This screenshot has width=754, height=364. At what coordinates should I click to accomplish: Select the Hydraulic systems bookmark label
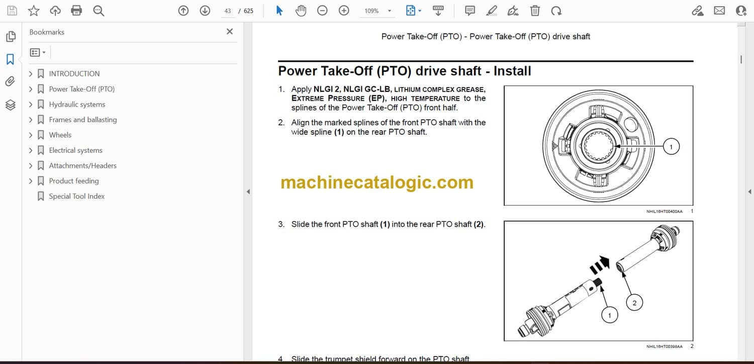[77, 105]
